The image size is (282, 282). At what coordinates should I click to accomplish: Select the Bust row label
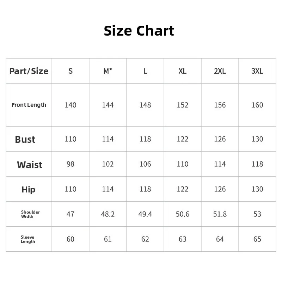[x=25, y=139]
